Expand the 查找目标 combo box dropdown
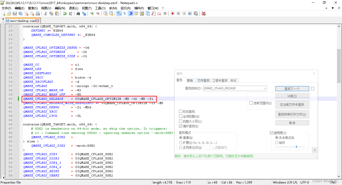 (x=264, y=88)
